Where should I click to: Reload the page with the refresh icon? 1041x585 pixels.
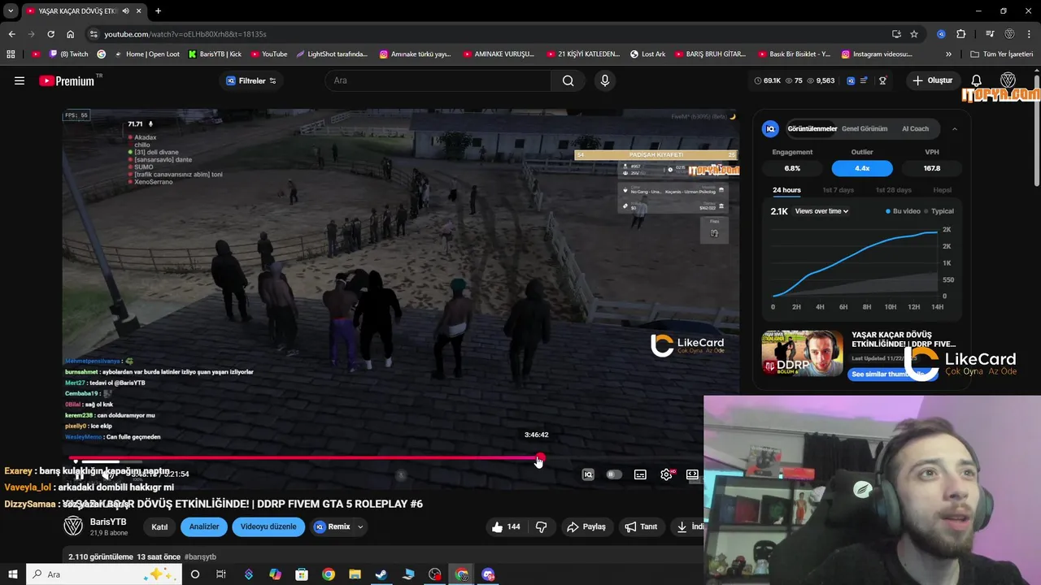[50, 34]
